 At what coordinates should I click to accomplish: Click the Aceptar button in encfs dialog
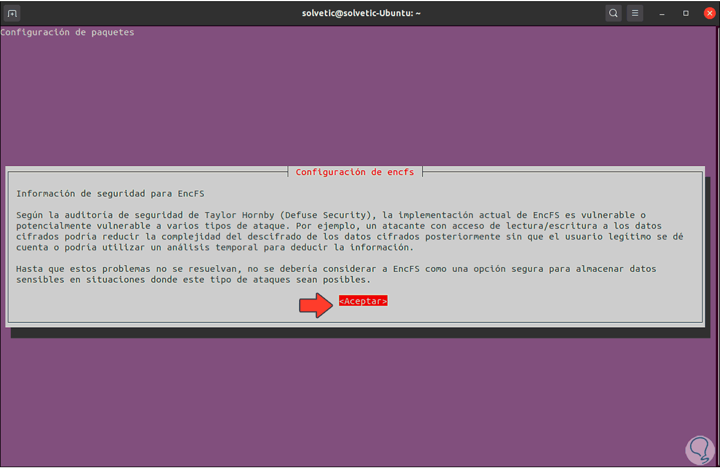tap(363, 301)
